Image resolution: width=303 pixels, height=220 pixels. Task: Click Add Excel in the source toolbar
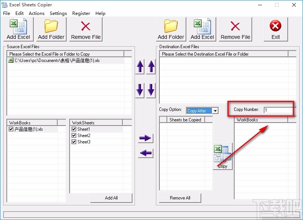pos(17,29)
